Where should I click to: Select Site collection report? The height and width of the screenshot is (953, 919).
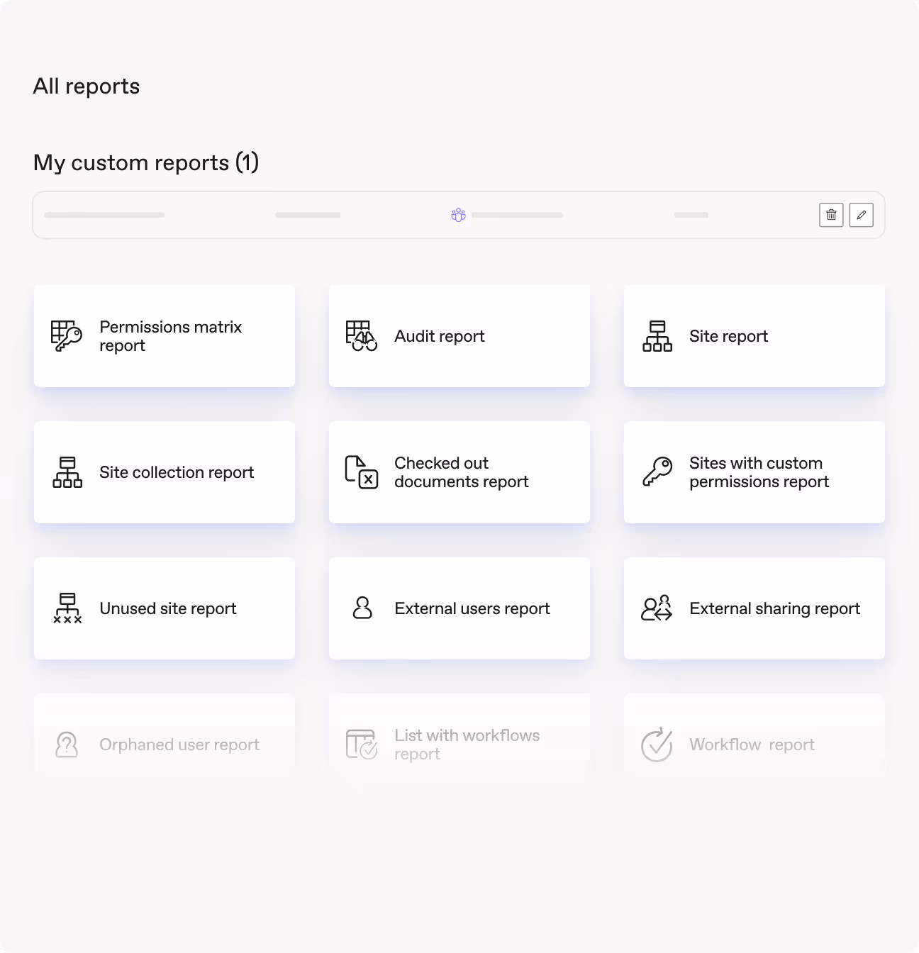pyautogui.click(x=165, y=472)
